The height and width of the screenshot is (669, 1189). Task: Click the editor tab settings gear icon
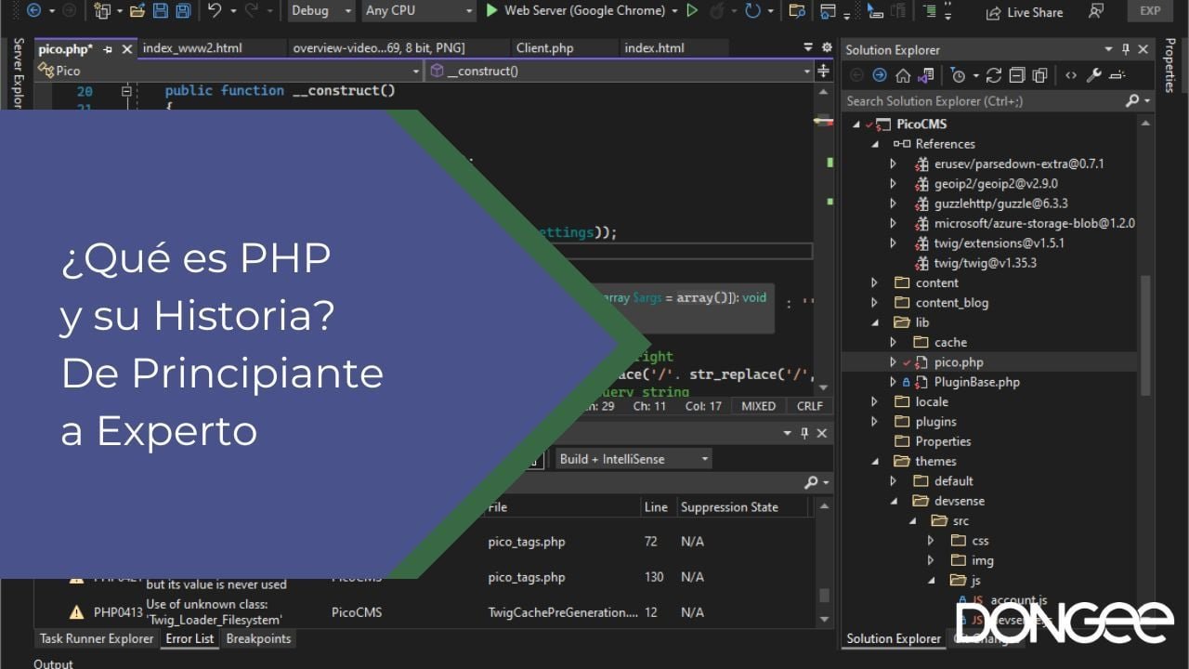827,47
